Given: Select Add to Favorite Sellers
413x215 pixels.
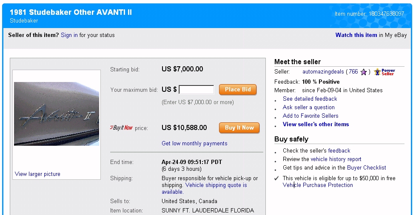Looking at the screenshot, I should pos(310,116).
